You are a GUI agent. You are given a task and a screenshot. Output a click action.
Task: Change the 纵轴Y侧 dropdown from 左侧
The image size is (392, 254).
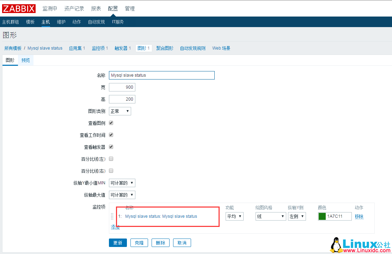(296, 216)
